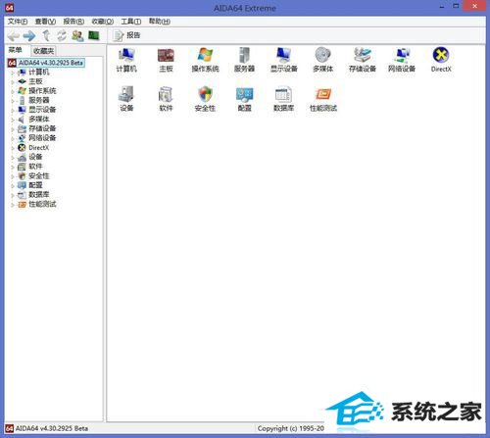Maximize the AIDA64 Extreme window
Screen dimensions: 490x438
[x=457, y=6]
